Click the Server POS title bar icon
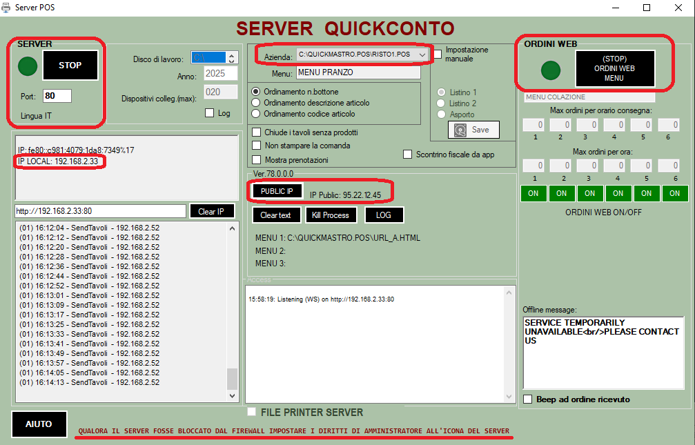 coord(7,7)
